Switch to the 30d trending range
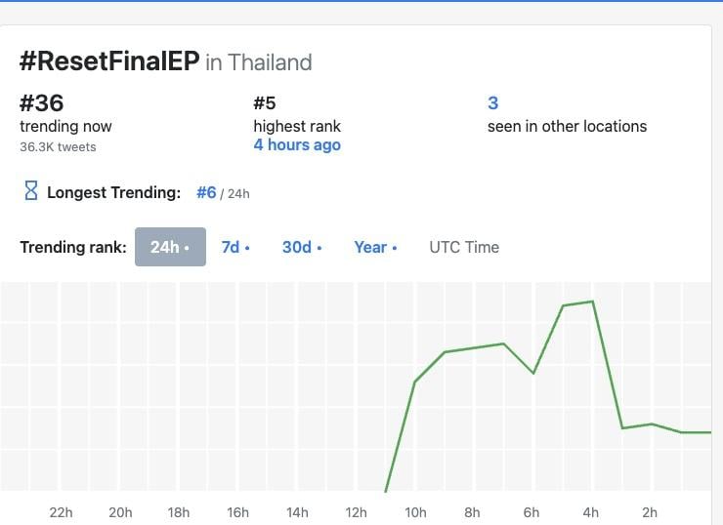 [x=302, y=247]
